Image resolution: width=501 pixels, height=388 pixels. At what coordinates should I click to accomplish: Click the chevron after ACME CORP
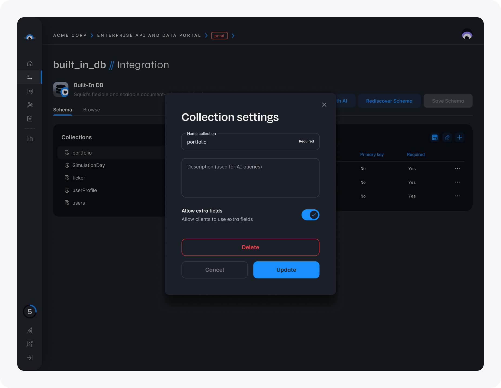click(x=92, y=35)
